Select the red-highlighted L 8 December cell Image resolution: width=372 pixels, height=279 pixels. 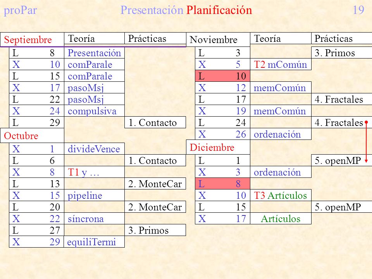222,184
